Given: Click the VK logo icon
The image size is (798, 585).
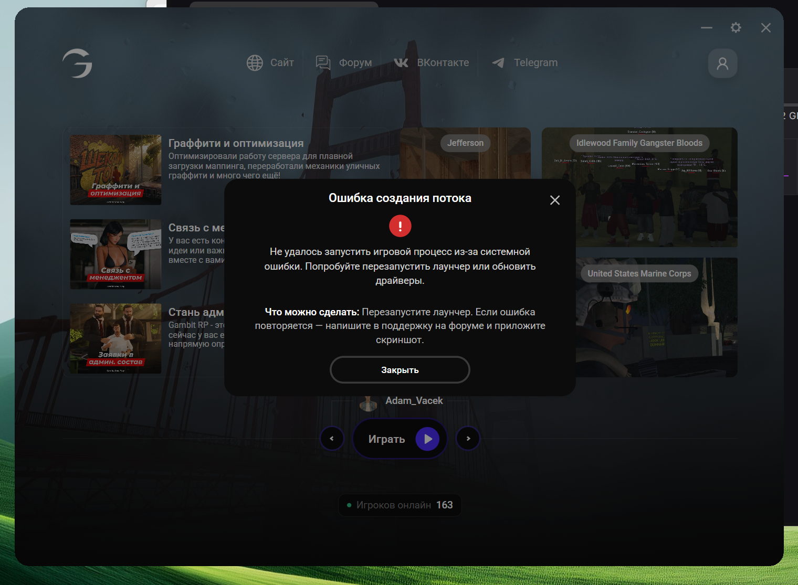Looking at the screenshot, I should [x=401, y=63].
